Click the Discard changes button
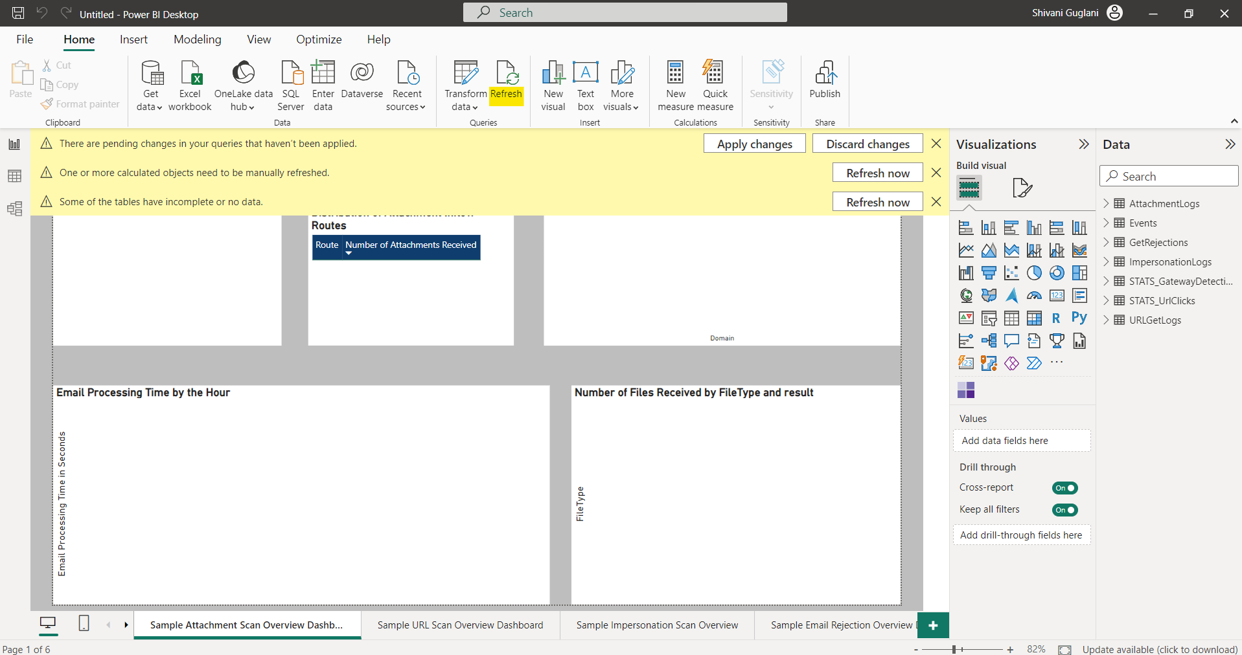This screenshot has width=1242, height=655. tap(868, 144)
